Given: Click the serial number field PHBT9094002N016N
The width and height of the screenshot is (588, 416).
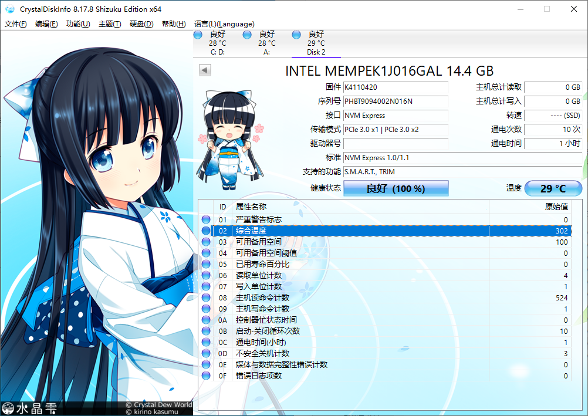Looking at the screenshot, I should (396, 102).
